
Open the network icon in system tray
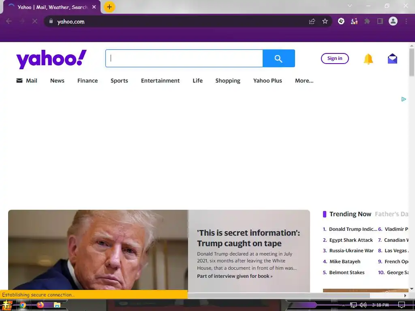click(353, 305)
